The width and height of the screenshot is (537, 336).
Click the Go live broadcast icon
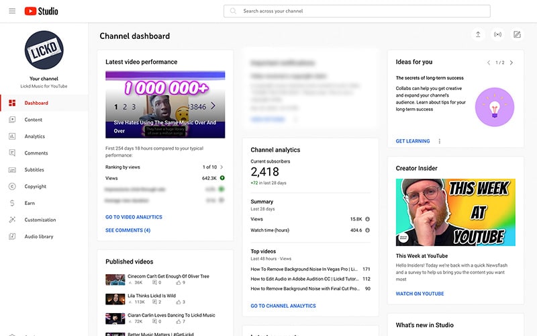[497, 34]
